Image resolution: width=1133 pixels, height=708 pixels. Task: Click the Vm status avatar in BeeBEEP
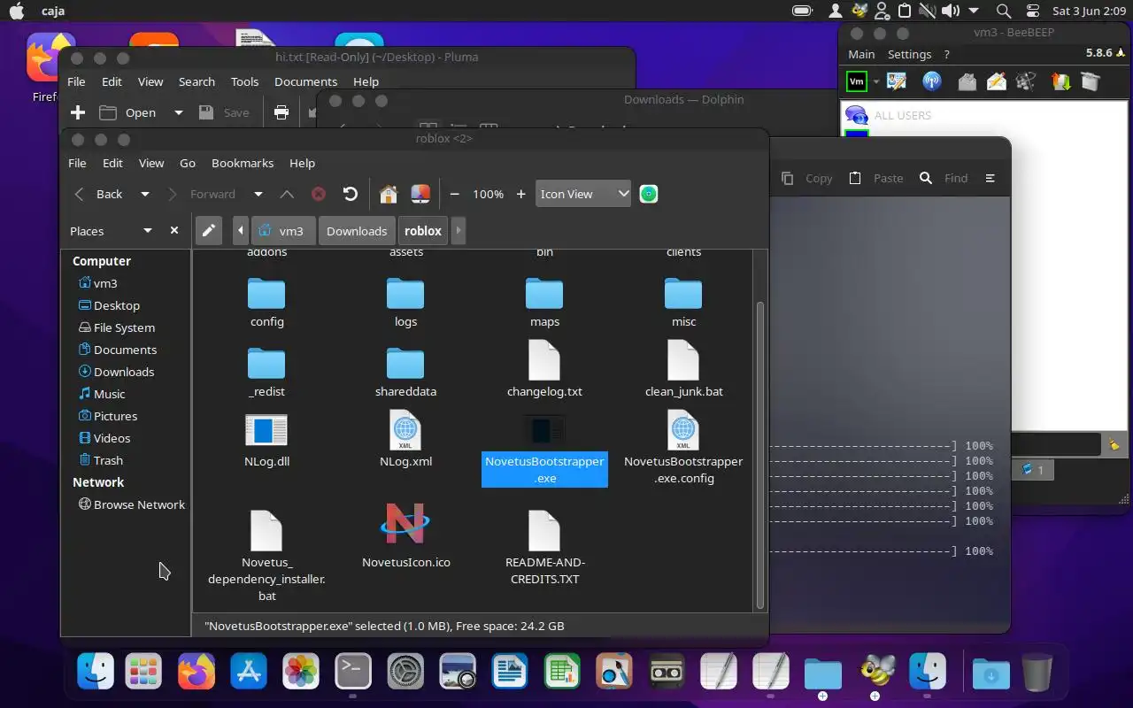tap(857, 81)
